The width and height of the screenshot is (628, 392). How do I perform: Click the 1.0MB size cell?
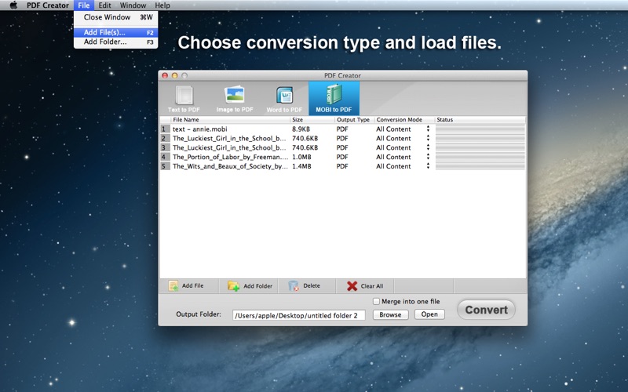click(301, 157)
